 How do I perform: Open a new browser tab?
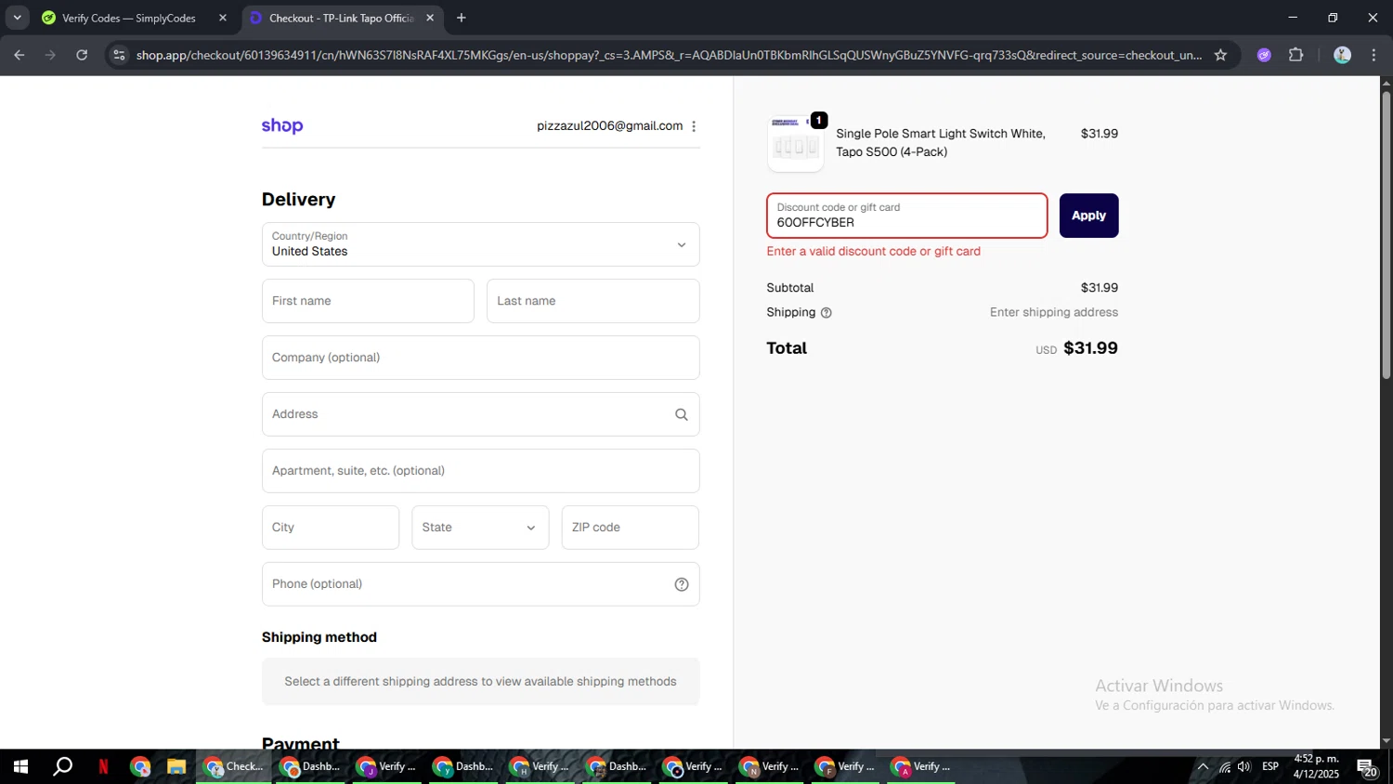pyautogui.click(x=462, y=18)
